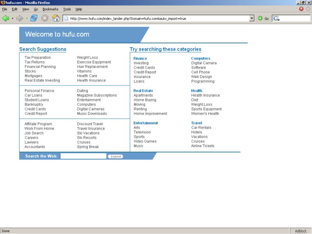This screenshot has height=234, width=312.
Task: Click the Adblock status bar item
Action: tap(300, 231)
